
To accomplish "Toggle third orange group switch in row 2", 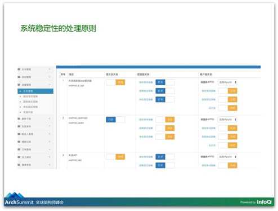I will (x=165, y=137).
